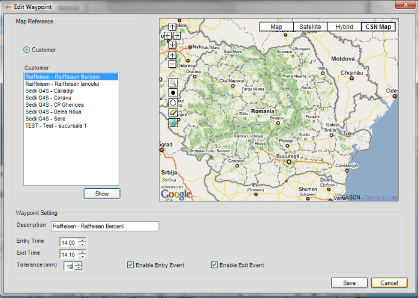Click Cluj-Napoca on the map

click(x=231, y=81)
